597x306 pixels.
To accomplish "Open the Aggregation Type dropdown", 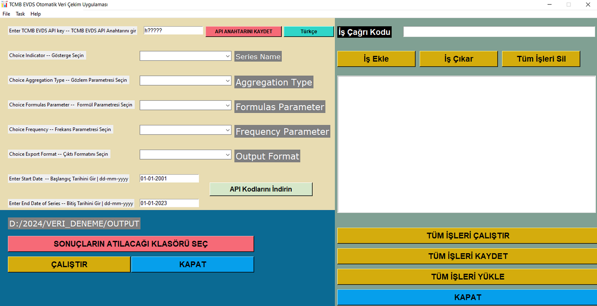I will [x=185, y=80].
